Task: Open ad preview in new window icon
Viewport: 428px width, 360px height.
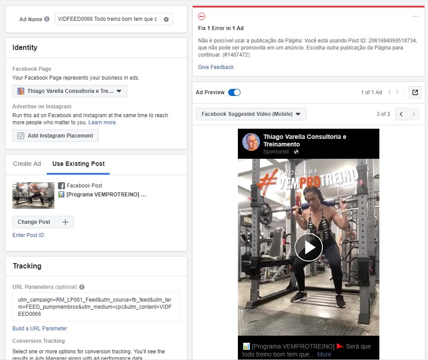Action: pyautogui.click(x=415, y=92)
